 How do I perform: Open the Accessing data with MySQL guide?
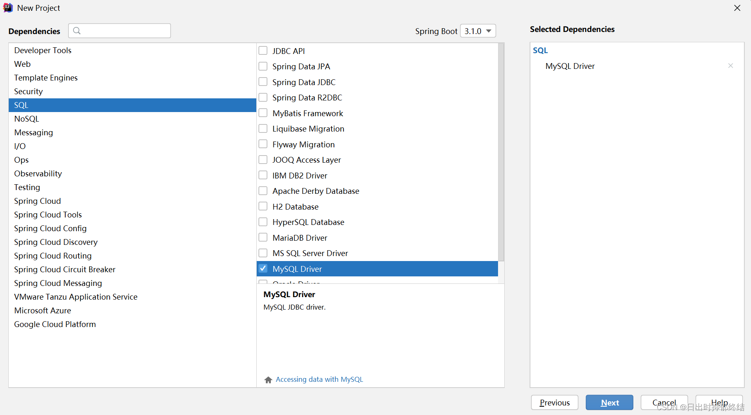pos(319,379)
